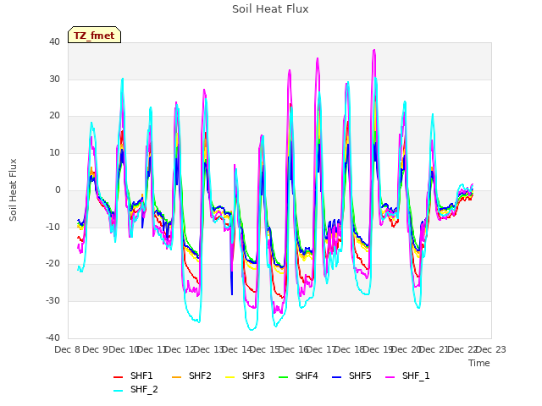This screenshot has height=406, width=542.
Task: Click the magenta SHF_1 legend swatch
Action: 390,377
